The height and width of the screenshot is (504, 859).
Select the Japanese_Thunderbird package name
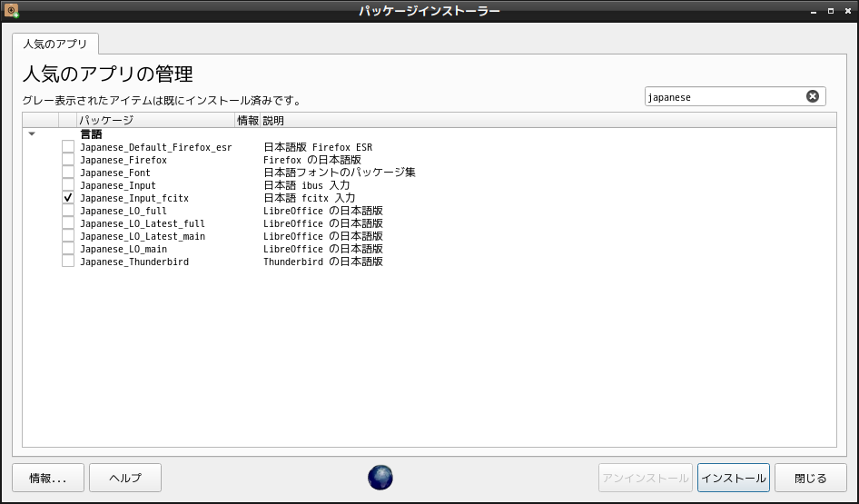134,262
